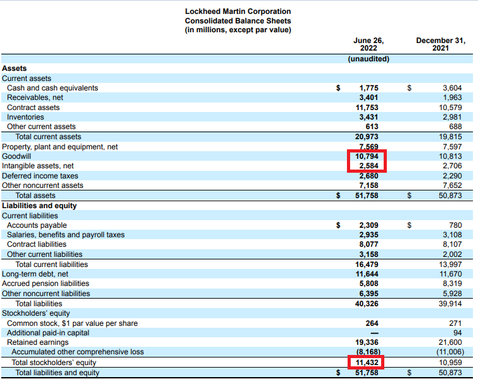This screenshot has height=379, width=478.
Task: Click the "Assets" section heading
Action: click(15, 68)
